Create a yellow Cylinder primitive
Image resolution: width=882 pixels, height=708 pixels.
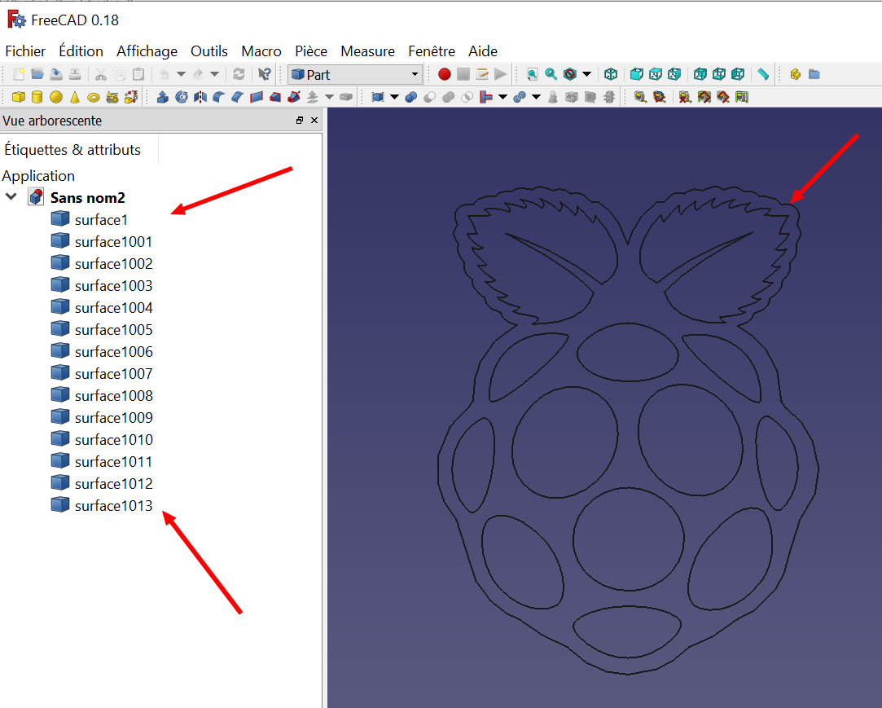coord(37,98)
